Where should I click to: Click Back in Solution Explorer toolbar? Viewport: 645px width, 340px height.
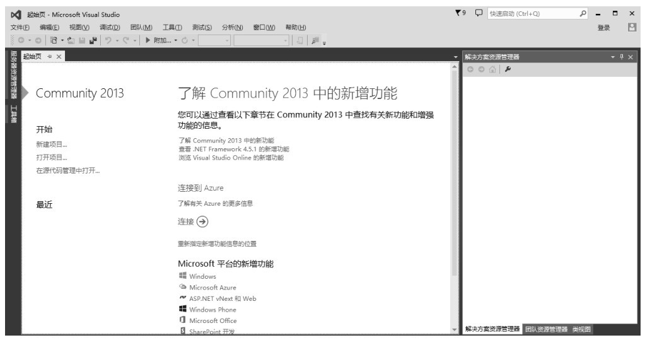pyautogui.click(x=470, y=69)
